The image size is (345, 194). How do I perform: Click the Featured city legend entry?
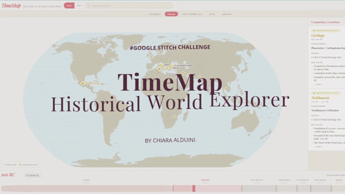point(9,165)
